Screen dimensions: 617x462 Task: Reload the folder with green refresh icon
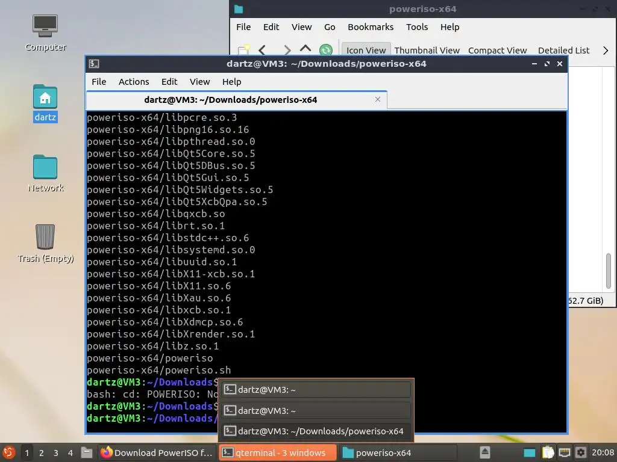325,50
